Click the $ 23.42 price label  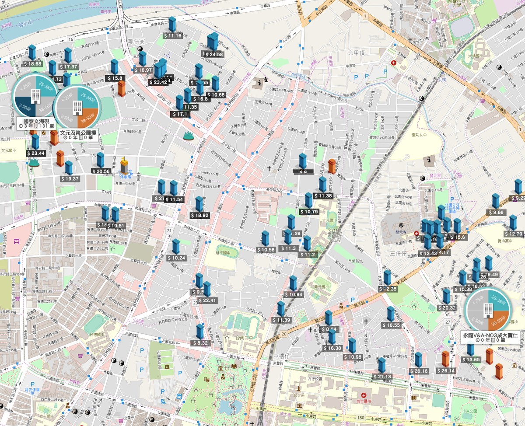[158, 82]
